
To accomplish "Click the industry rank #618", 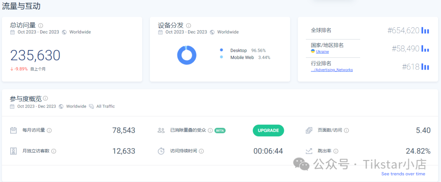I will coord(411,67).
